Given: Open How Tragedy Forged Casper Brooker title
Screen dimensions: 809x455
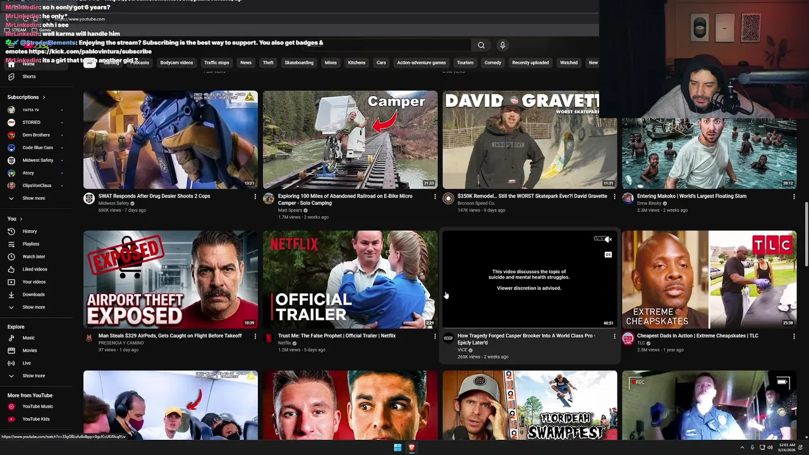Looking at the screenshot, I should tap(526, 339).
